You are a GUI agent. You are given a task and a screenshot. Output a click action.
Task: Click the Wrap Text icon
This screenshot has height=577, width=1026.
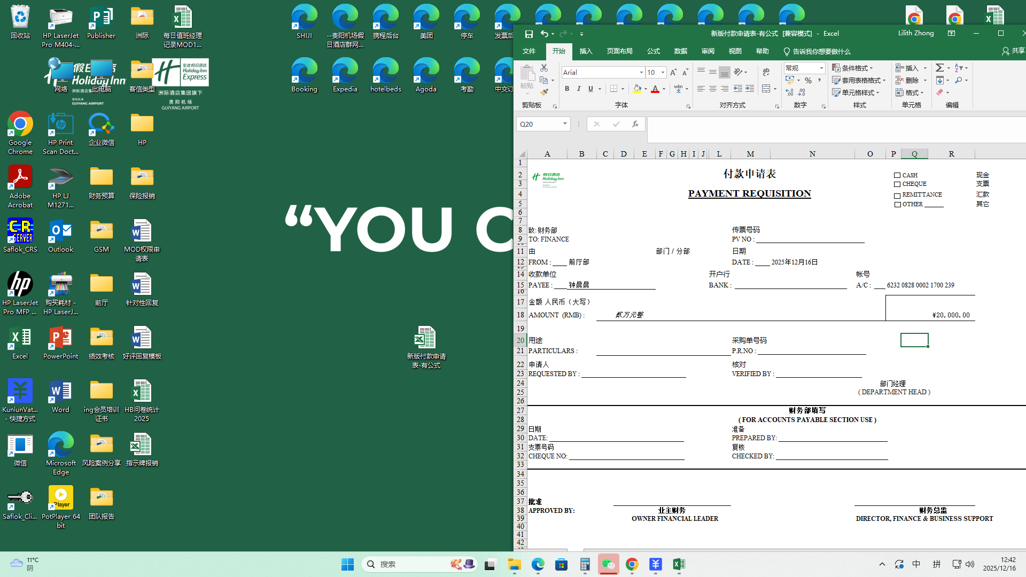coord(766,72)
